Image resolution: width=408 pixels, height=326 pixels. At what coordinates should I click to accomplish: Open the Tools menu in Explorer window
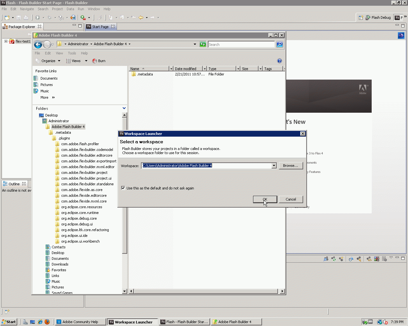pos(72,53)
